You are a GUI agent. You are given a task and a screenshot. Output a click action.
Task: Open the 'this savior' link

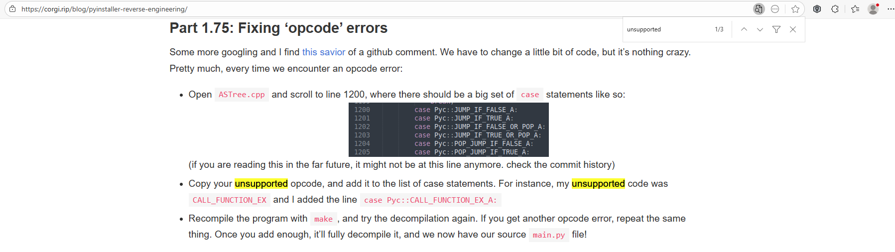324,52
